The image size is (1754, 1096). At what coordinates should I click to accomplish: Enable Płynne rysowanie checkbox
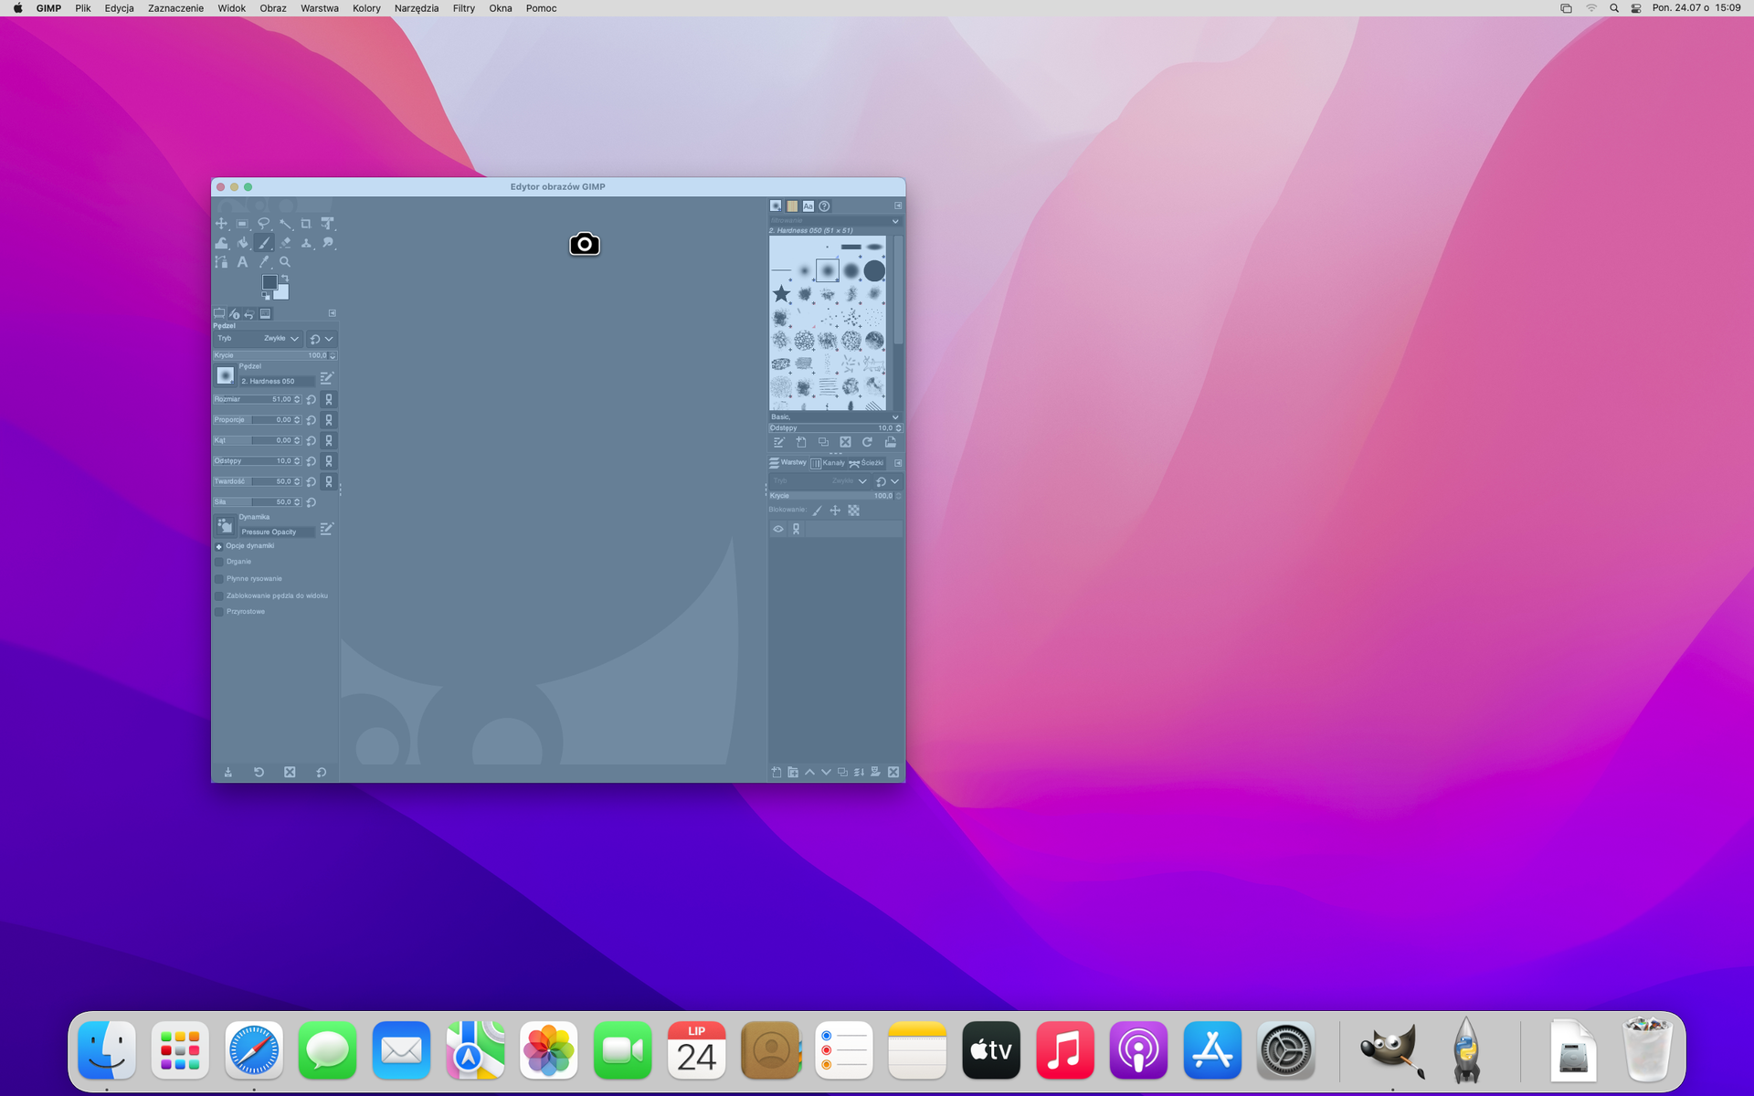click(x=219, y=579)
